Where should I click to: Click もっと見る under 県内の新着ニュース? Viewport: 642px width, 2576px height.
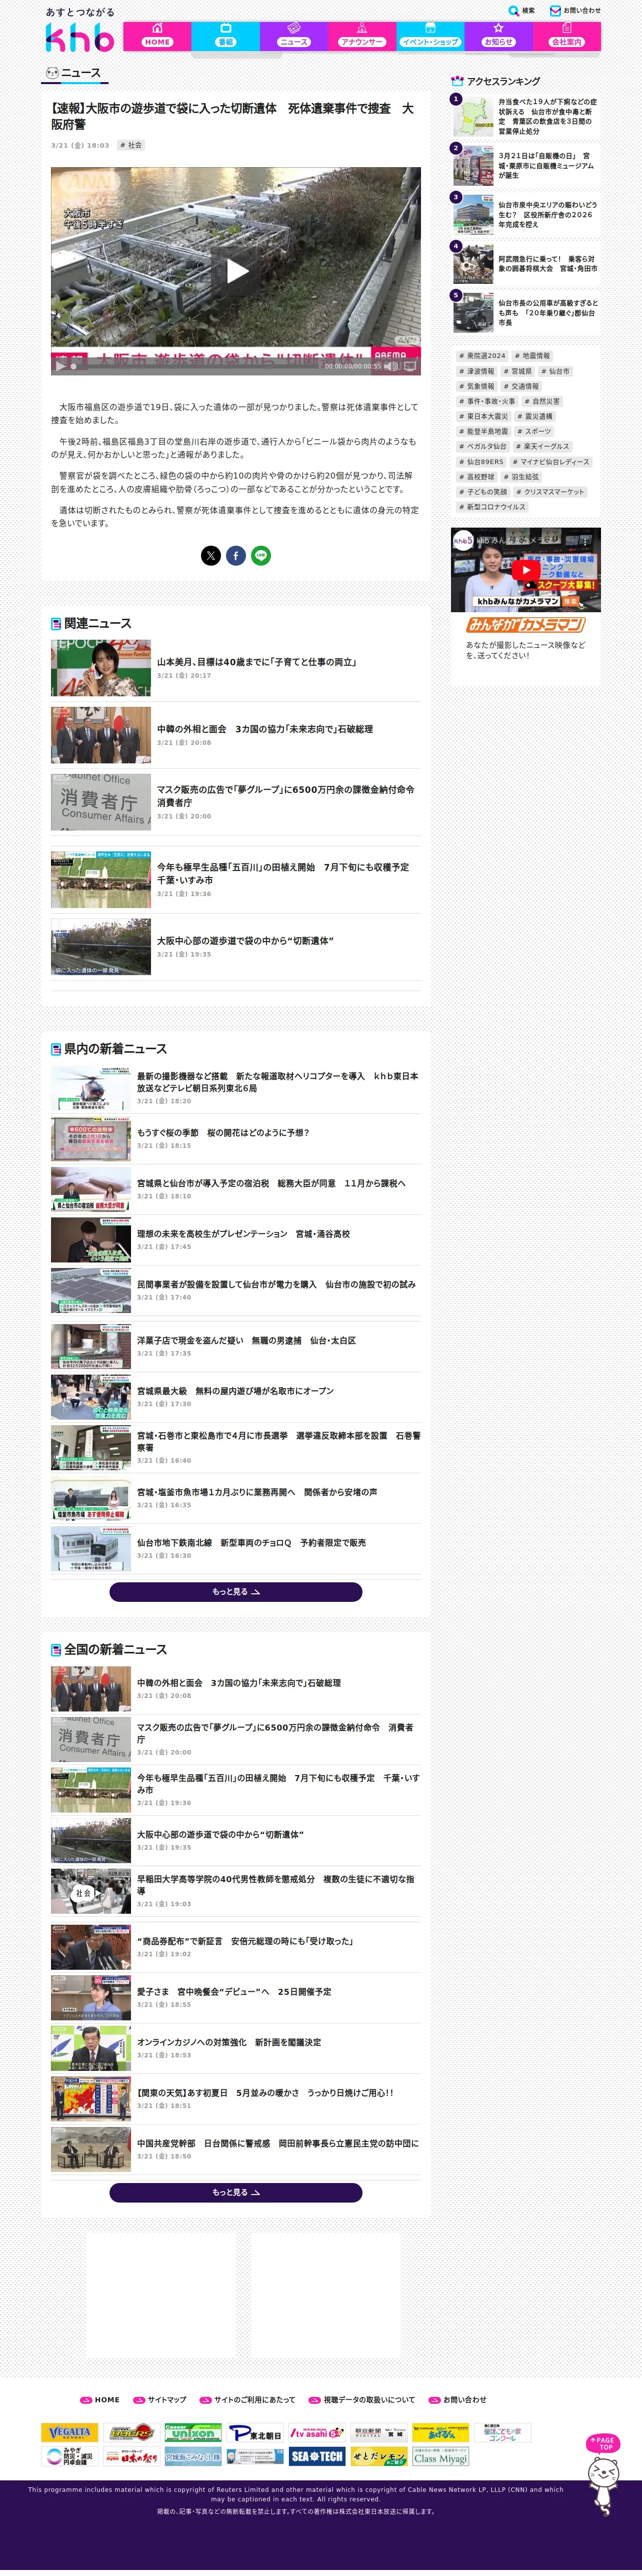tap(235, 1592)
